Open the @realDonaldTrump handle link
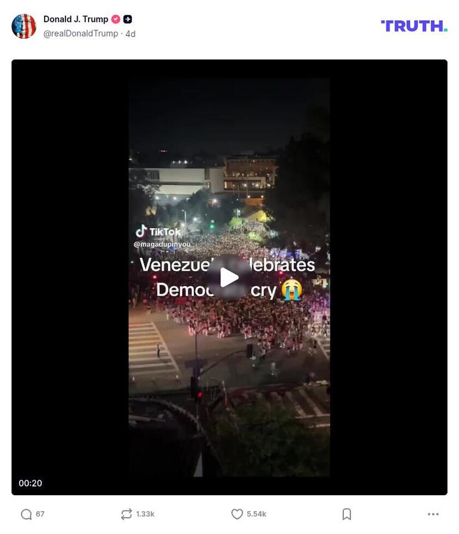The image size is (459, 534). 81,34
